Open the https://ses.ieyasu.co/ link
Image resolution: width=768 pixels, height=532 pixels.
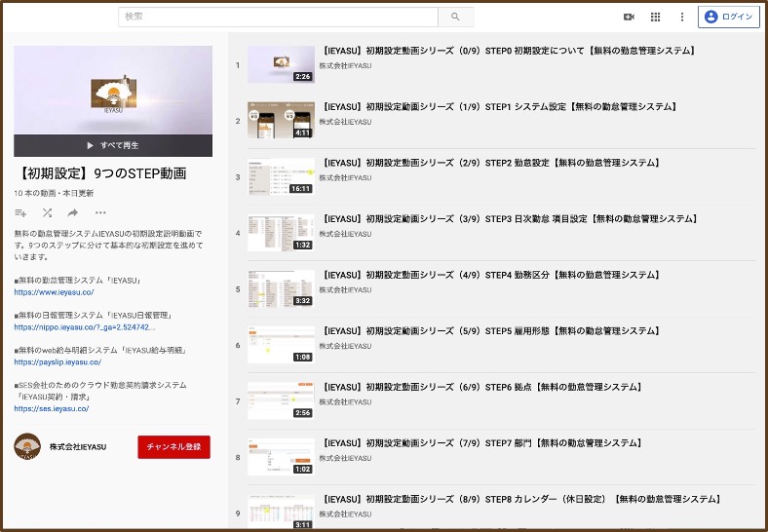click(52, 408)
